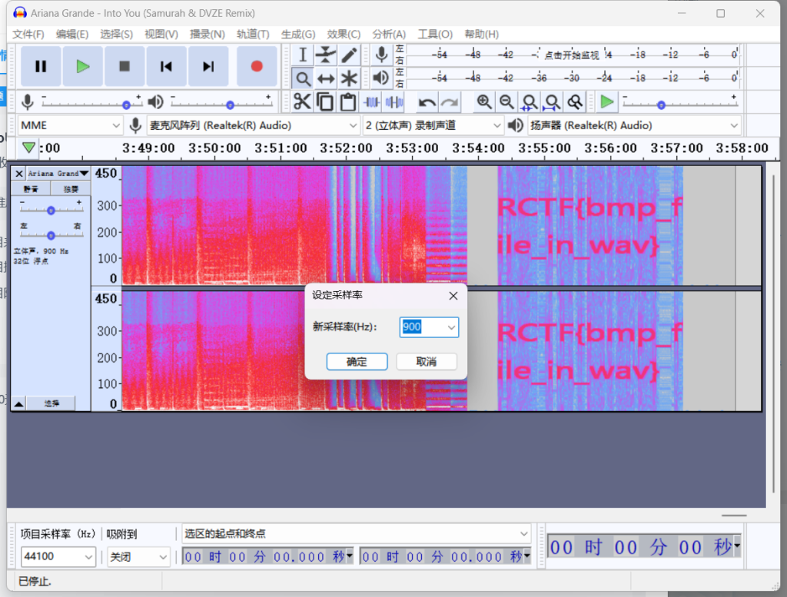Image resolution: width=787 pixels, height=597 pixels.
Task: Select the Draw (pencil) tool
Action: (350, 55)
